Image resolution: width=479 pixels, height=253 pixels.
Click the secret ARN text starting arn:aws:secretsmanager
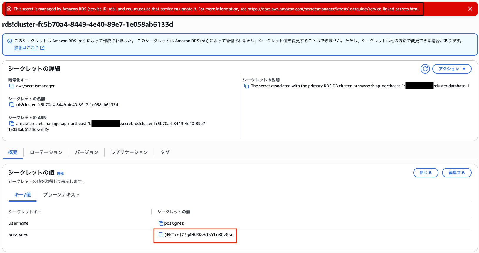[107, 126]
